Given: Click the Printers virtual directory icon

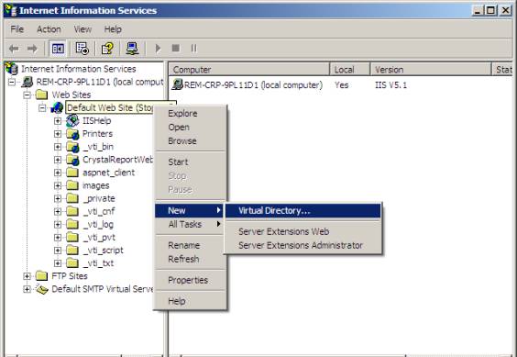Looking at the screenshot, I should [72, 134].
